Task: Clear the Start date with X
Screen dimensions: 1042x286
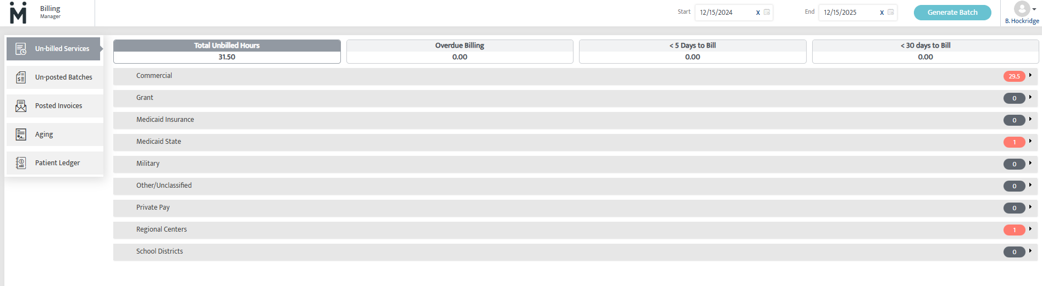Action: tap(758, 13)
